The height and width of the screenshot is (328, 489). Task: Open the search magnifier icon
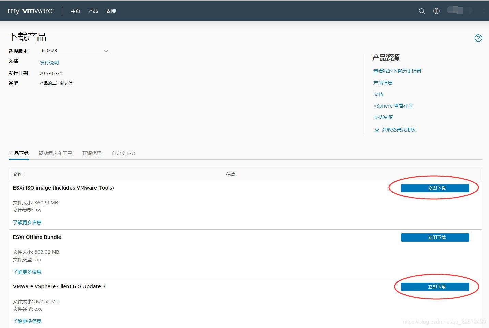[x=422, y=11]
